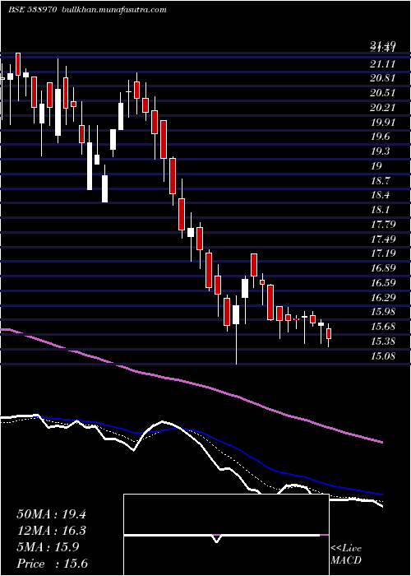411x576 pixels.
Task: Pick the 19.6 price axis value
Action: point(380,137)
